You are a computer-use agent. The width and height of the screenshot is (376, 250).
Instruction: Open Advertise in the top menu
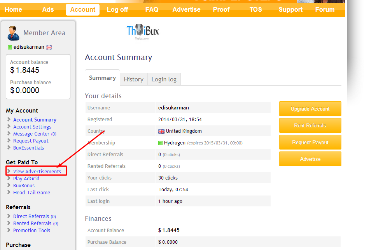187,10
